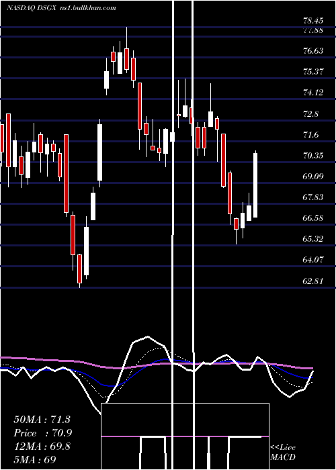Click the 50MA : 71.3 readout
The width and height of the screenshot is (336, 470).
[x=42, y=420]
